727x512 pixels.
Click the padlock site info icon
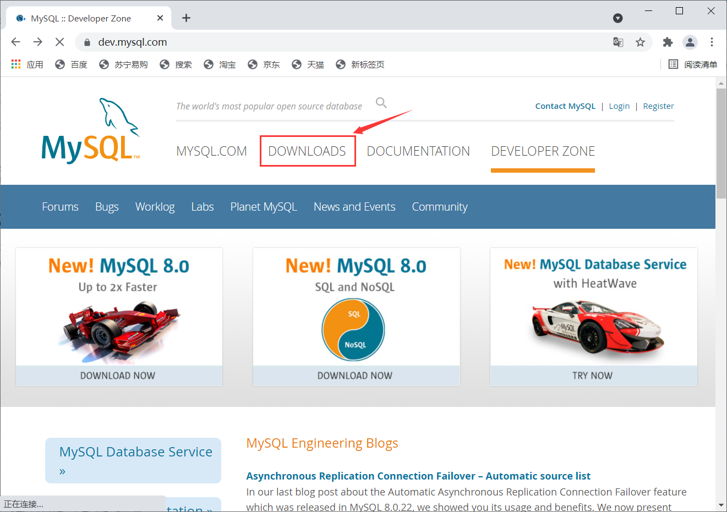(86, 42)
